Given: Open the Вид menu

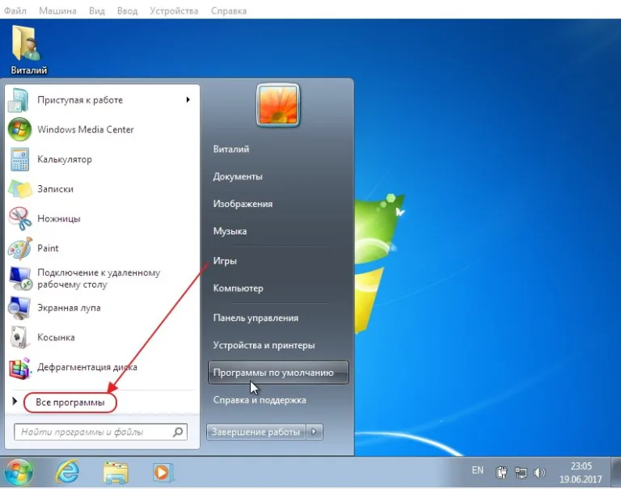Looking at the screenshot, I should coord(97,11).
